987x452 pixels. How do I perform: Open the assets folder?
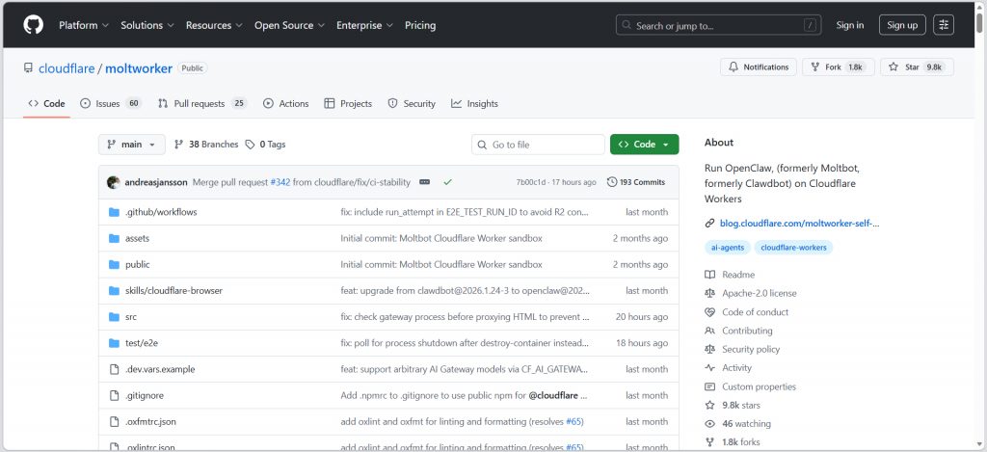(137, 239)
